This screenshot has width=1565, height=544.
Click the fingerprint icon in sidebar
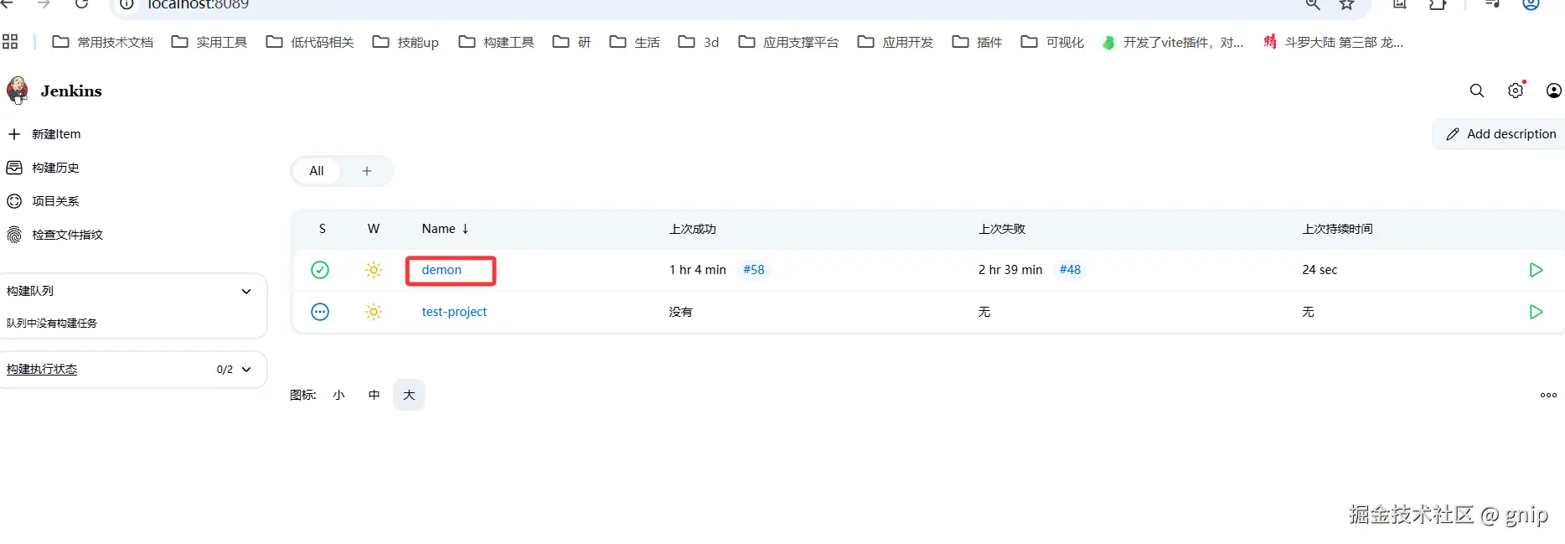click(x=14, y=235)
